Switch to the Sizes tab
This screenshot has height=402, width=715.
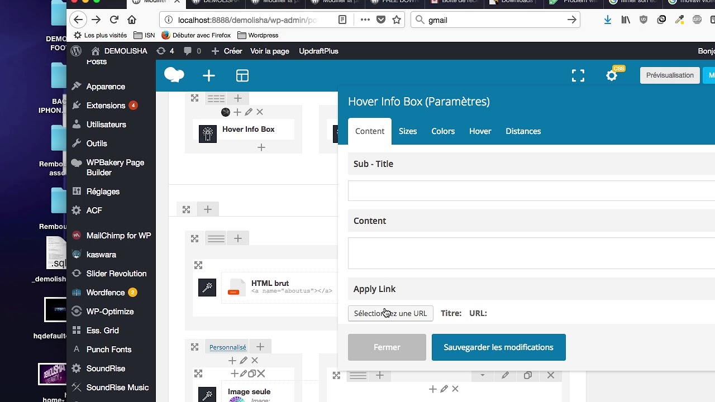tap(408, 131)
